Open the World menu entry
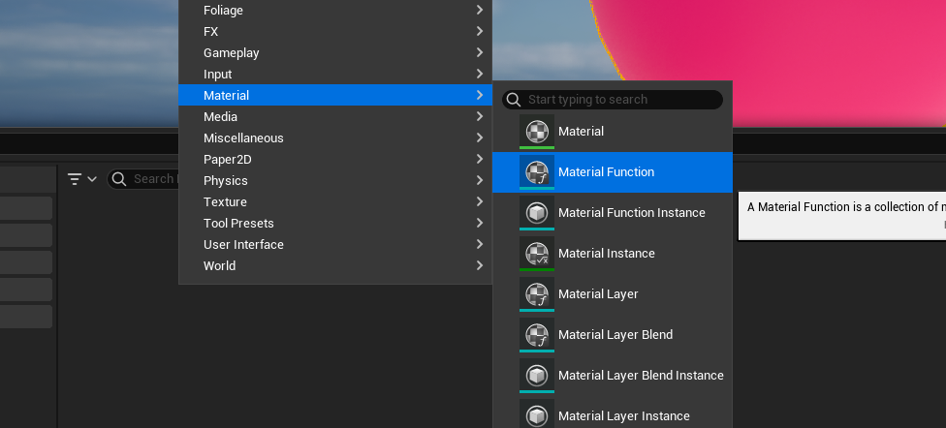Screen dimensions: 946x428 tap(335, 266)
